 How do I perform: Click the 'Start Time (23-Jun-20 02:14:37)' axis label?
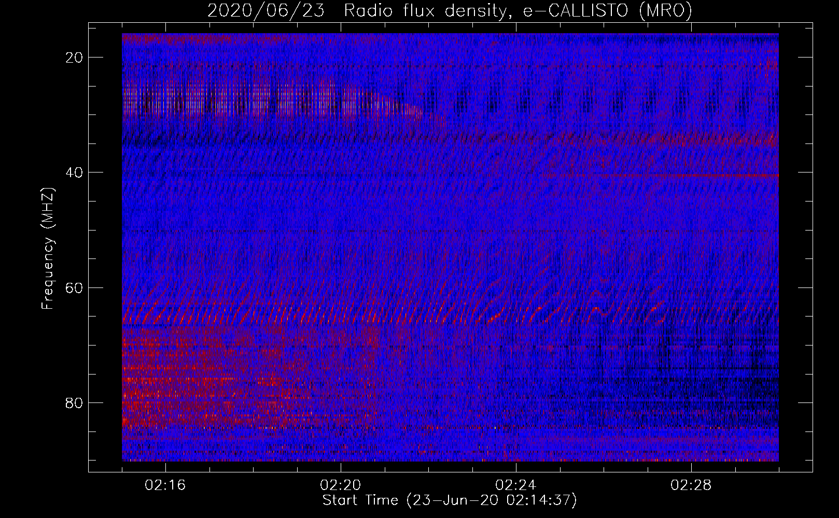click(x=450, y=500)
